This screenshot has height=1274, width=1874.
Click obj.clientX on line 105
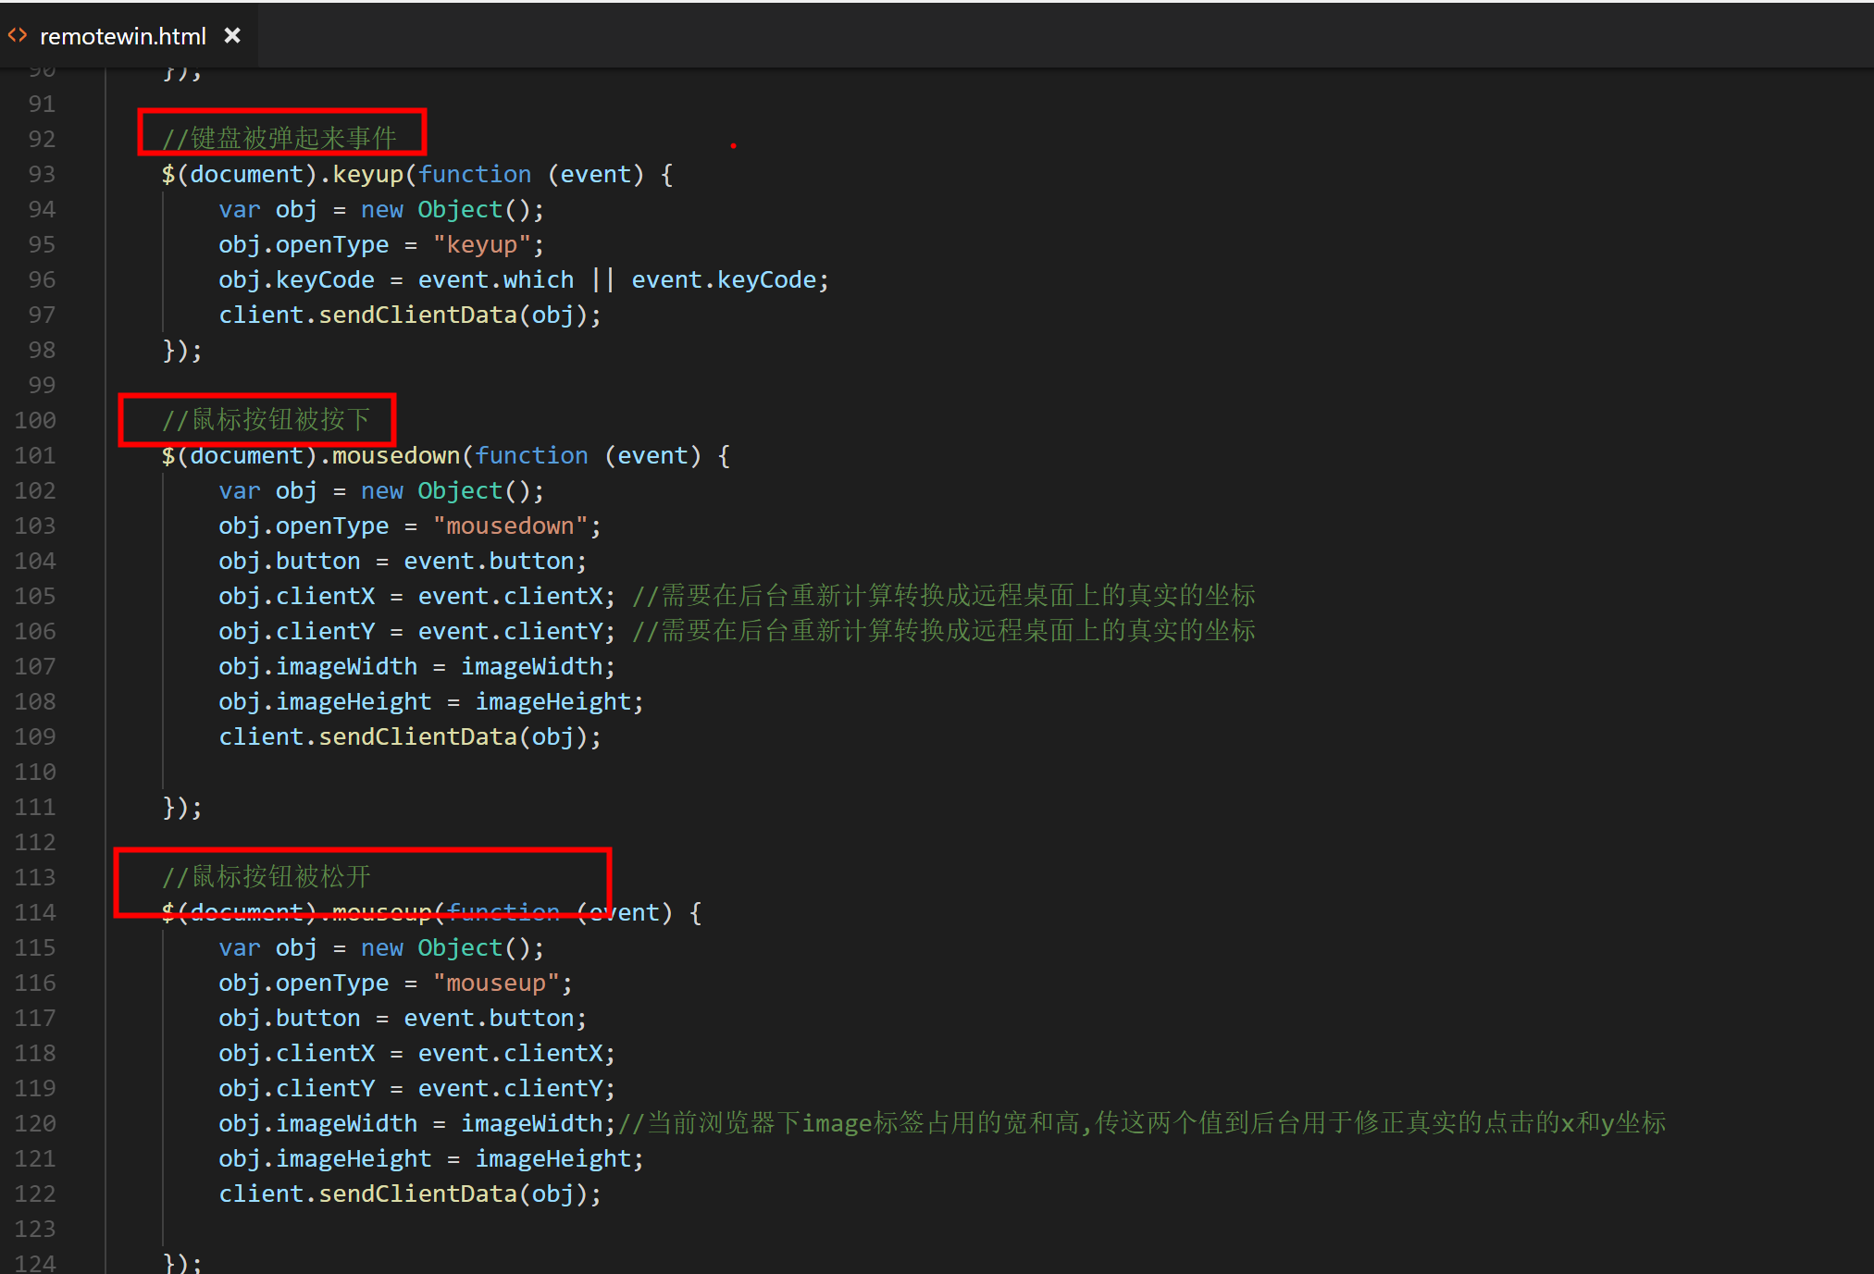297,596
